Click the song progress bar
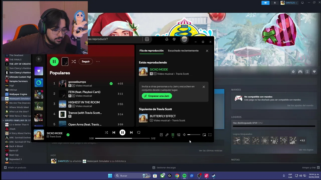321x180 pixels. 122,138
